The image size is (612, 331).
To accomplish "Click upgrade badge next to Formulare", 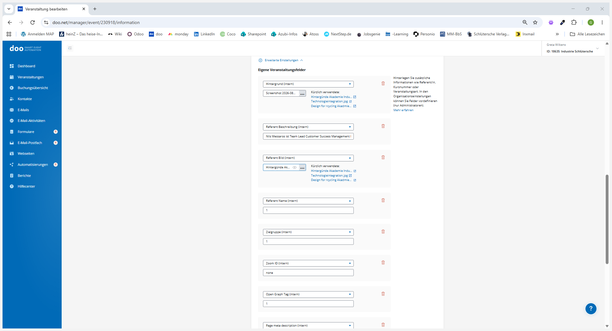I will [56, 132].
